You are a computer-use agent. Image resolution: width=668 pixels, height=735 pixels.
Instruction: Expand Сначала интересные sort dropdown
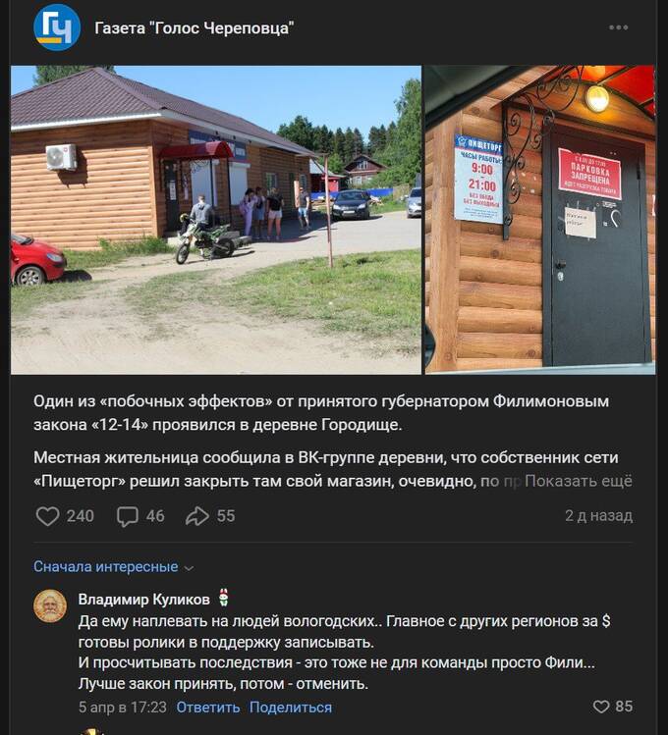click(114, 567)
